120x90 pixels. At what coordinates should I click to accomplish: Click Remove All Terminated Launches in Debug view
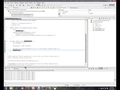(x=31, y=8)
